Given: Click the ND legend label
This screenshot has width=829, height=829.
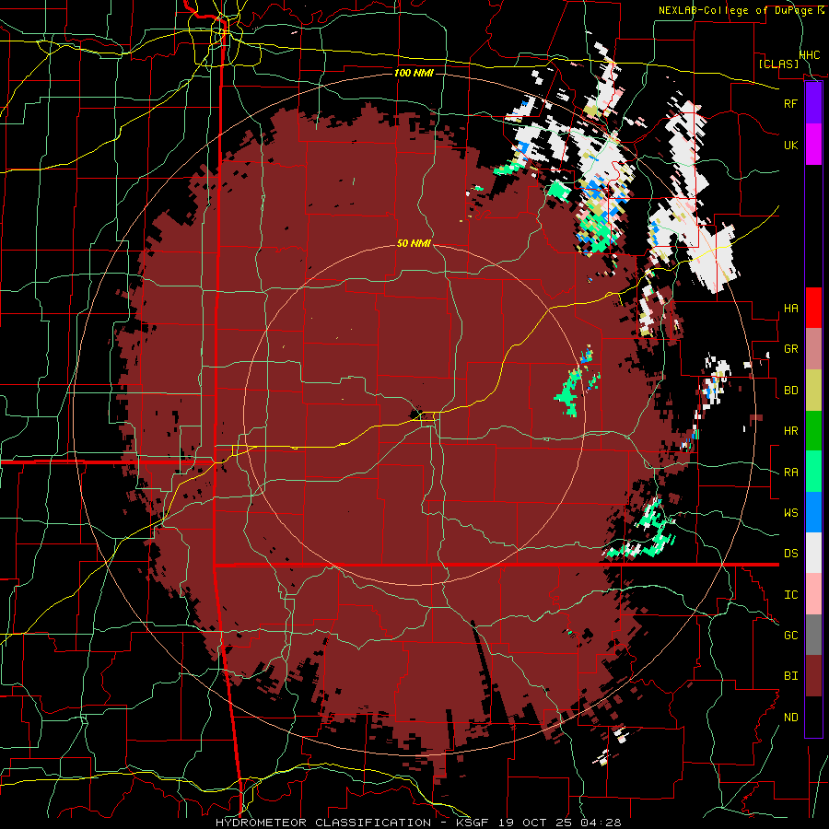Looking at the screenshot, I should pyautogui.click(x=790, y=718).
